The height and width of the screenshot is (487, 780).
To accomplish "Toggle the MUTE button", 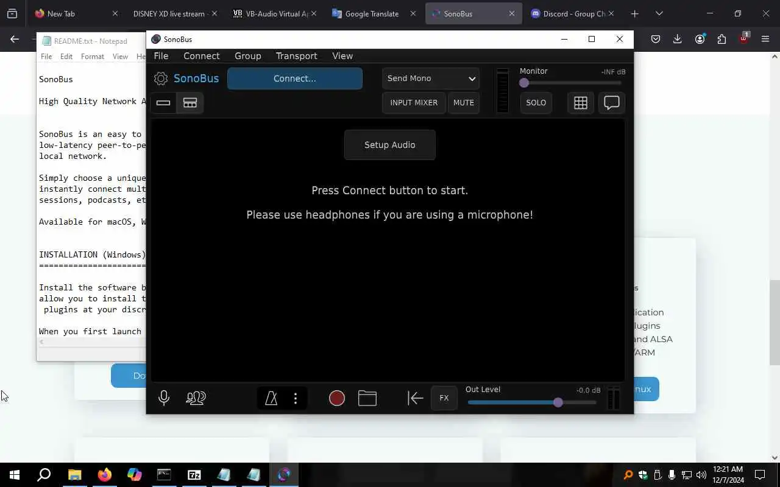I will click(x=464, y=103).
